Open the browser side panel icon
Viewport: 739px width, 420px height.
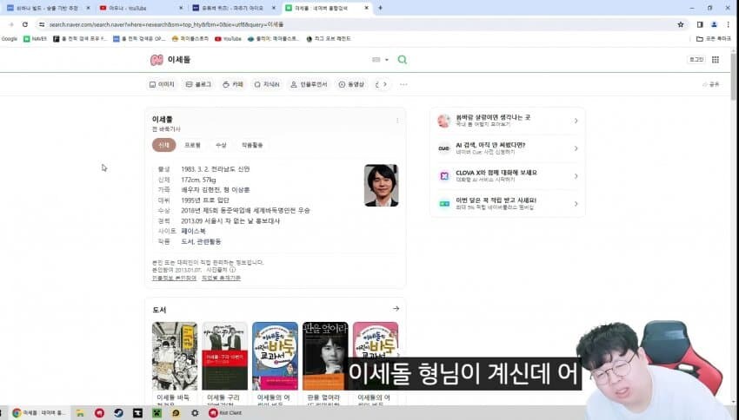tap(700, 24)
